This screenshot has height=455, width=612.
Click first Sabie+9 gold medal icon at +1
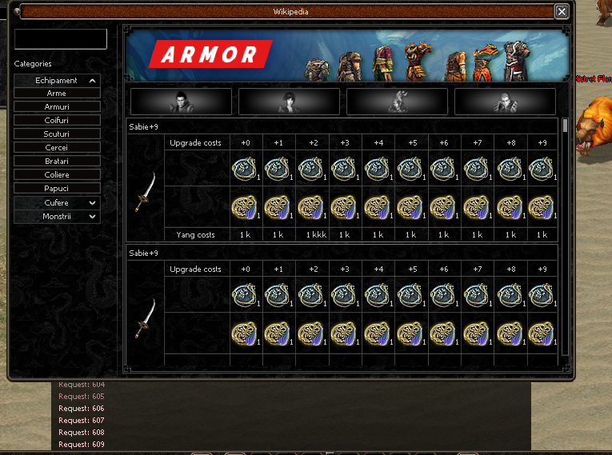click(x=278, y=207)
